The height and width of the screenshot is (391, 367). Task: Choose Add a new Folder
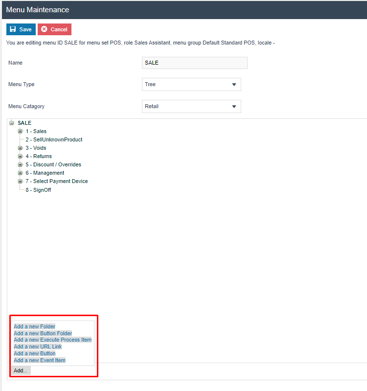(34, 327)
